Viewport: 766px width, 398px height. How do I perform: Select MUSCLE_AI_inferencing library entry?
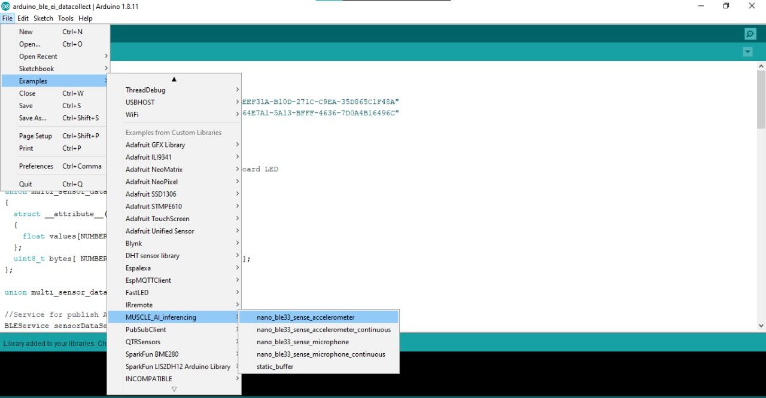click(x=174, y=317)
